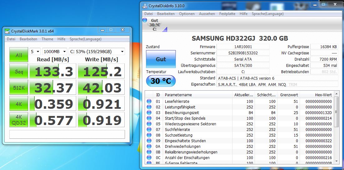Click the CrystalDiskInfo title bar app icon
This screenshot has height=170, width=344.
[x=145, y=6]
